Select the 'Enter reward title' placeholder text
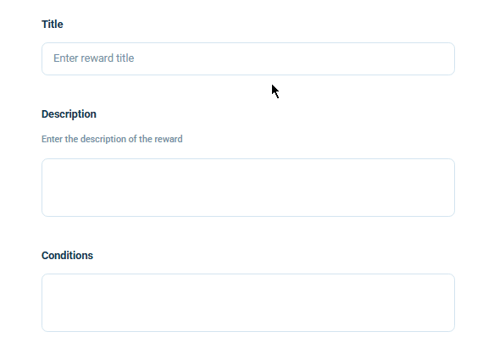 click(93, 58)
